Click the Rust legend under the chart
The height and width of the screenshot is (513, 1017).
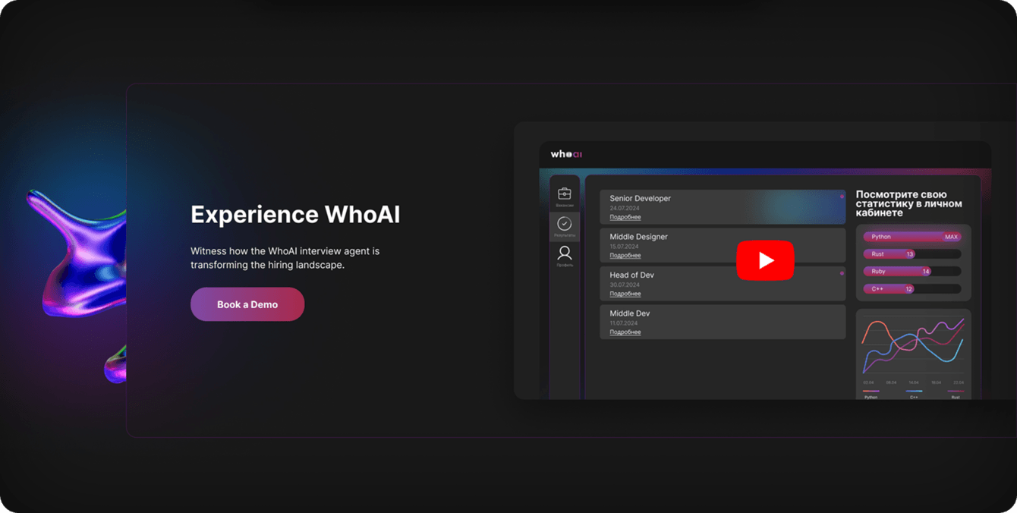(956, 395)
